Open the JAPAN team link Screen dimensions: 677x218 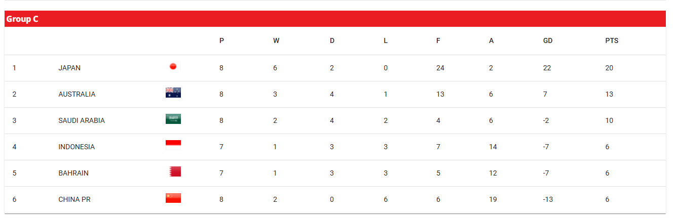(x=69, y=68)
